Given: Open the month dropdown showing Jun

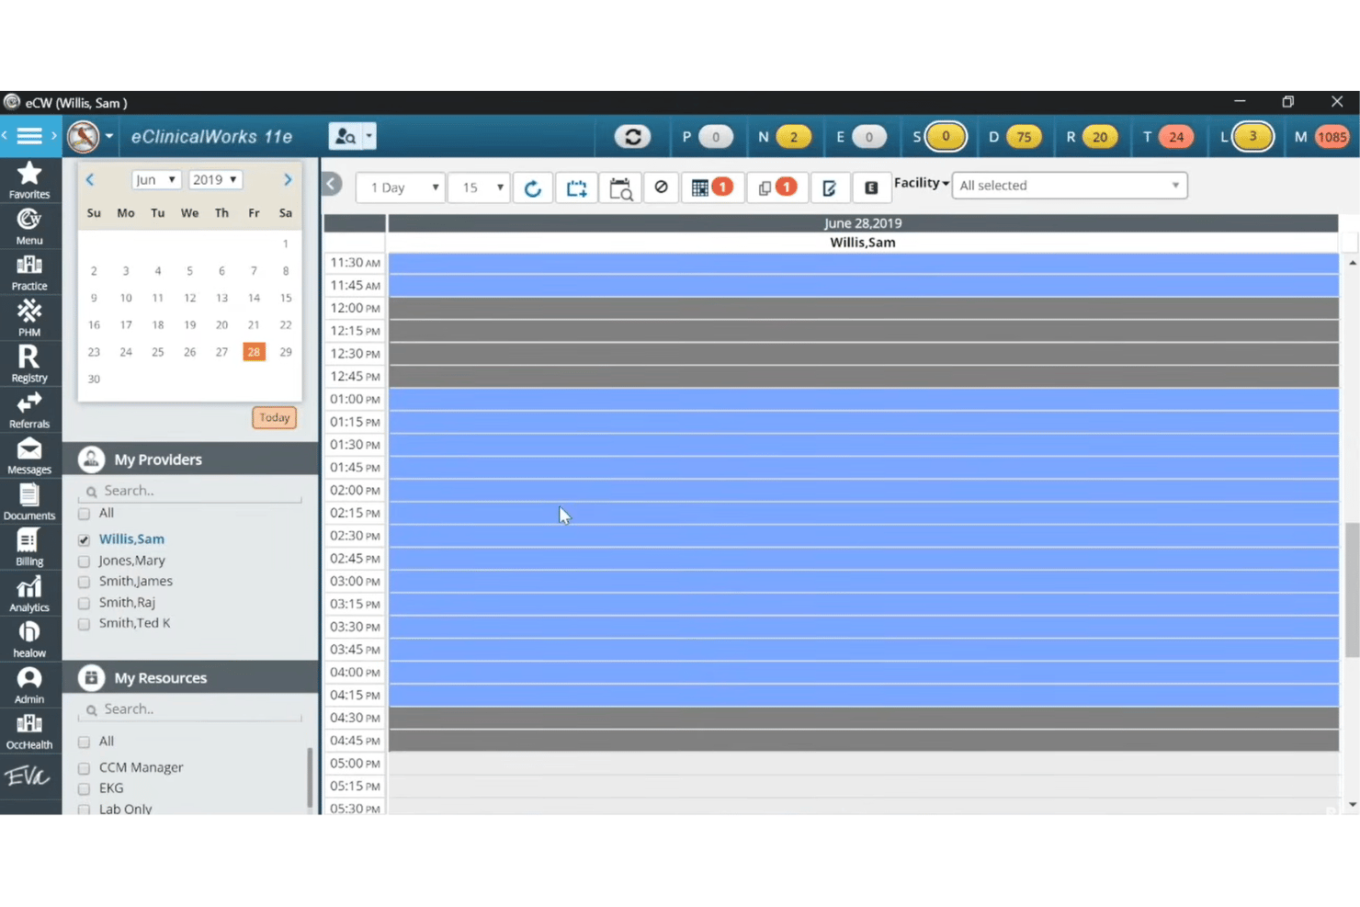Looking at the screenshot, I should point(155,180).
